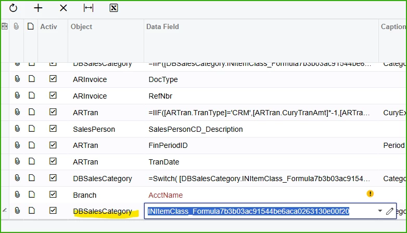Screen dimensions: 407x233
Task: Toggle Active checkbox for FinPeriodID row
Action: pos(53,145)
